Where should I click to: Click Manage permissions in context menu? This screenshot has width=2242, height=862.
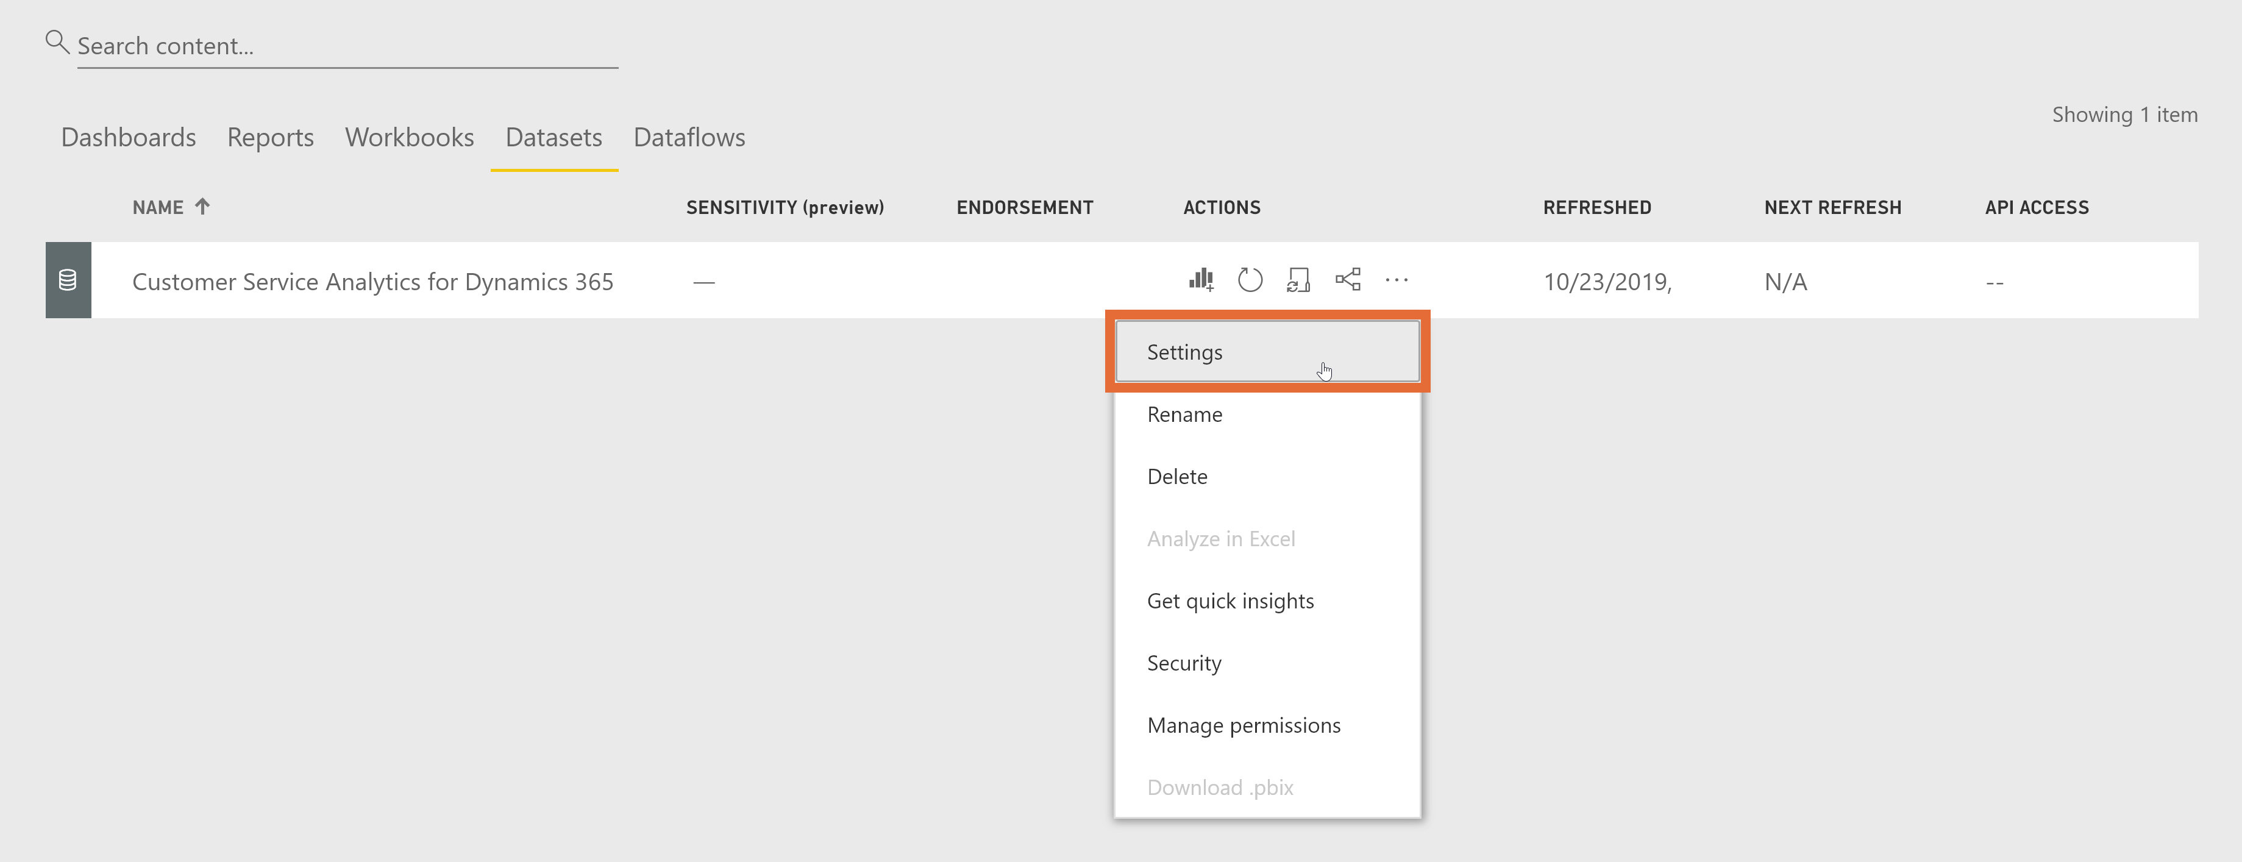(1242, 725)
